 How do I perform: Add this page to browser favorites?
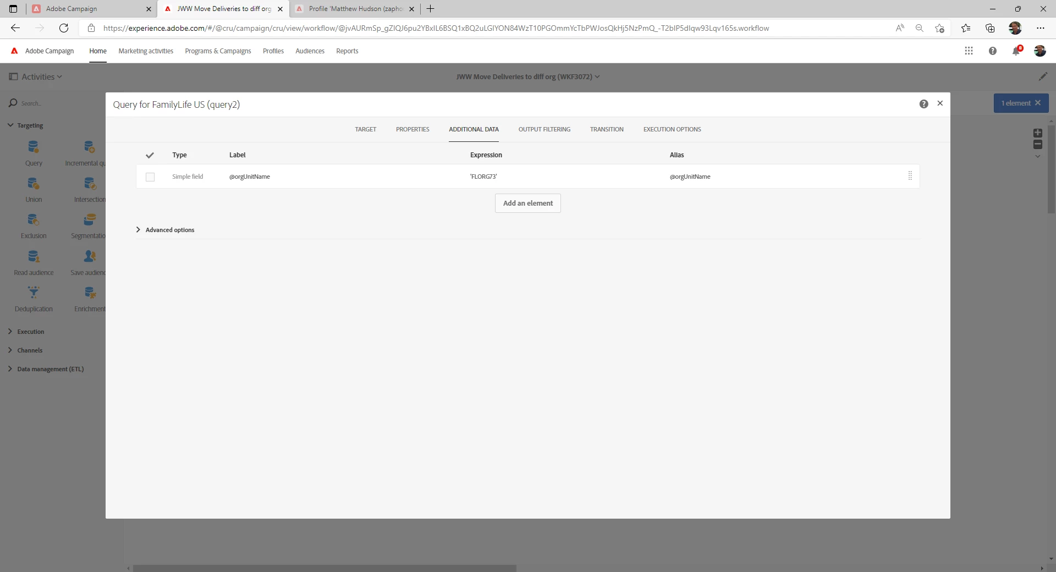939,28
